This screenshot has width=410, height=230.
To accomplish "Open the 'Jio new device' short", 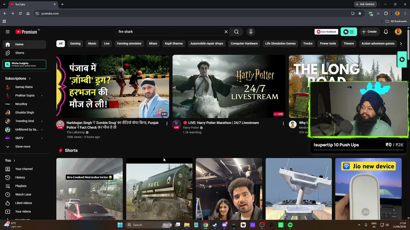I will (368, 189).
